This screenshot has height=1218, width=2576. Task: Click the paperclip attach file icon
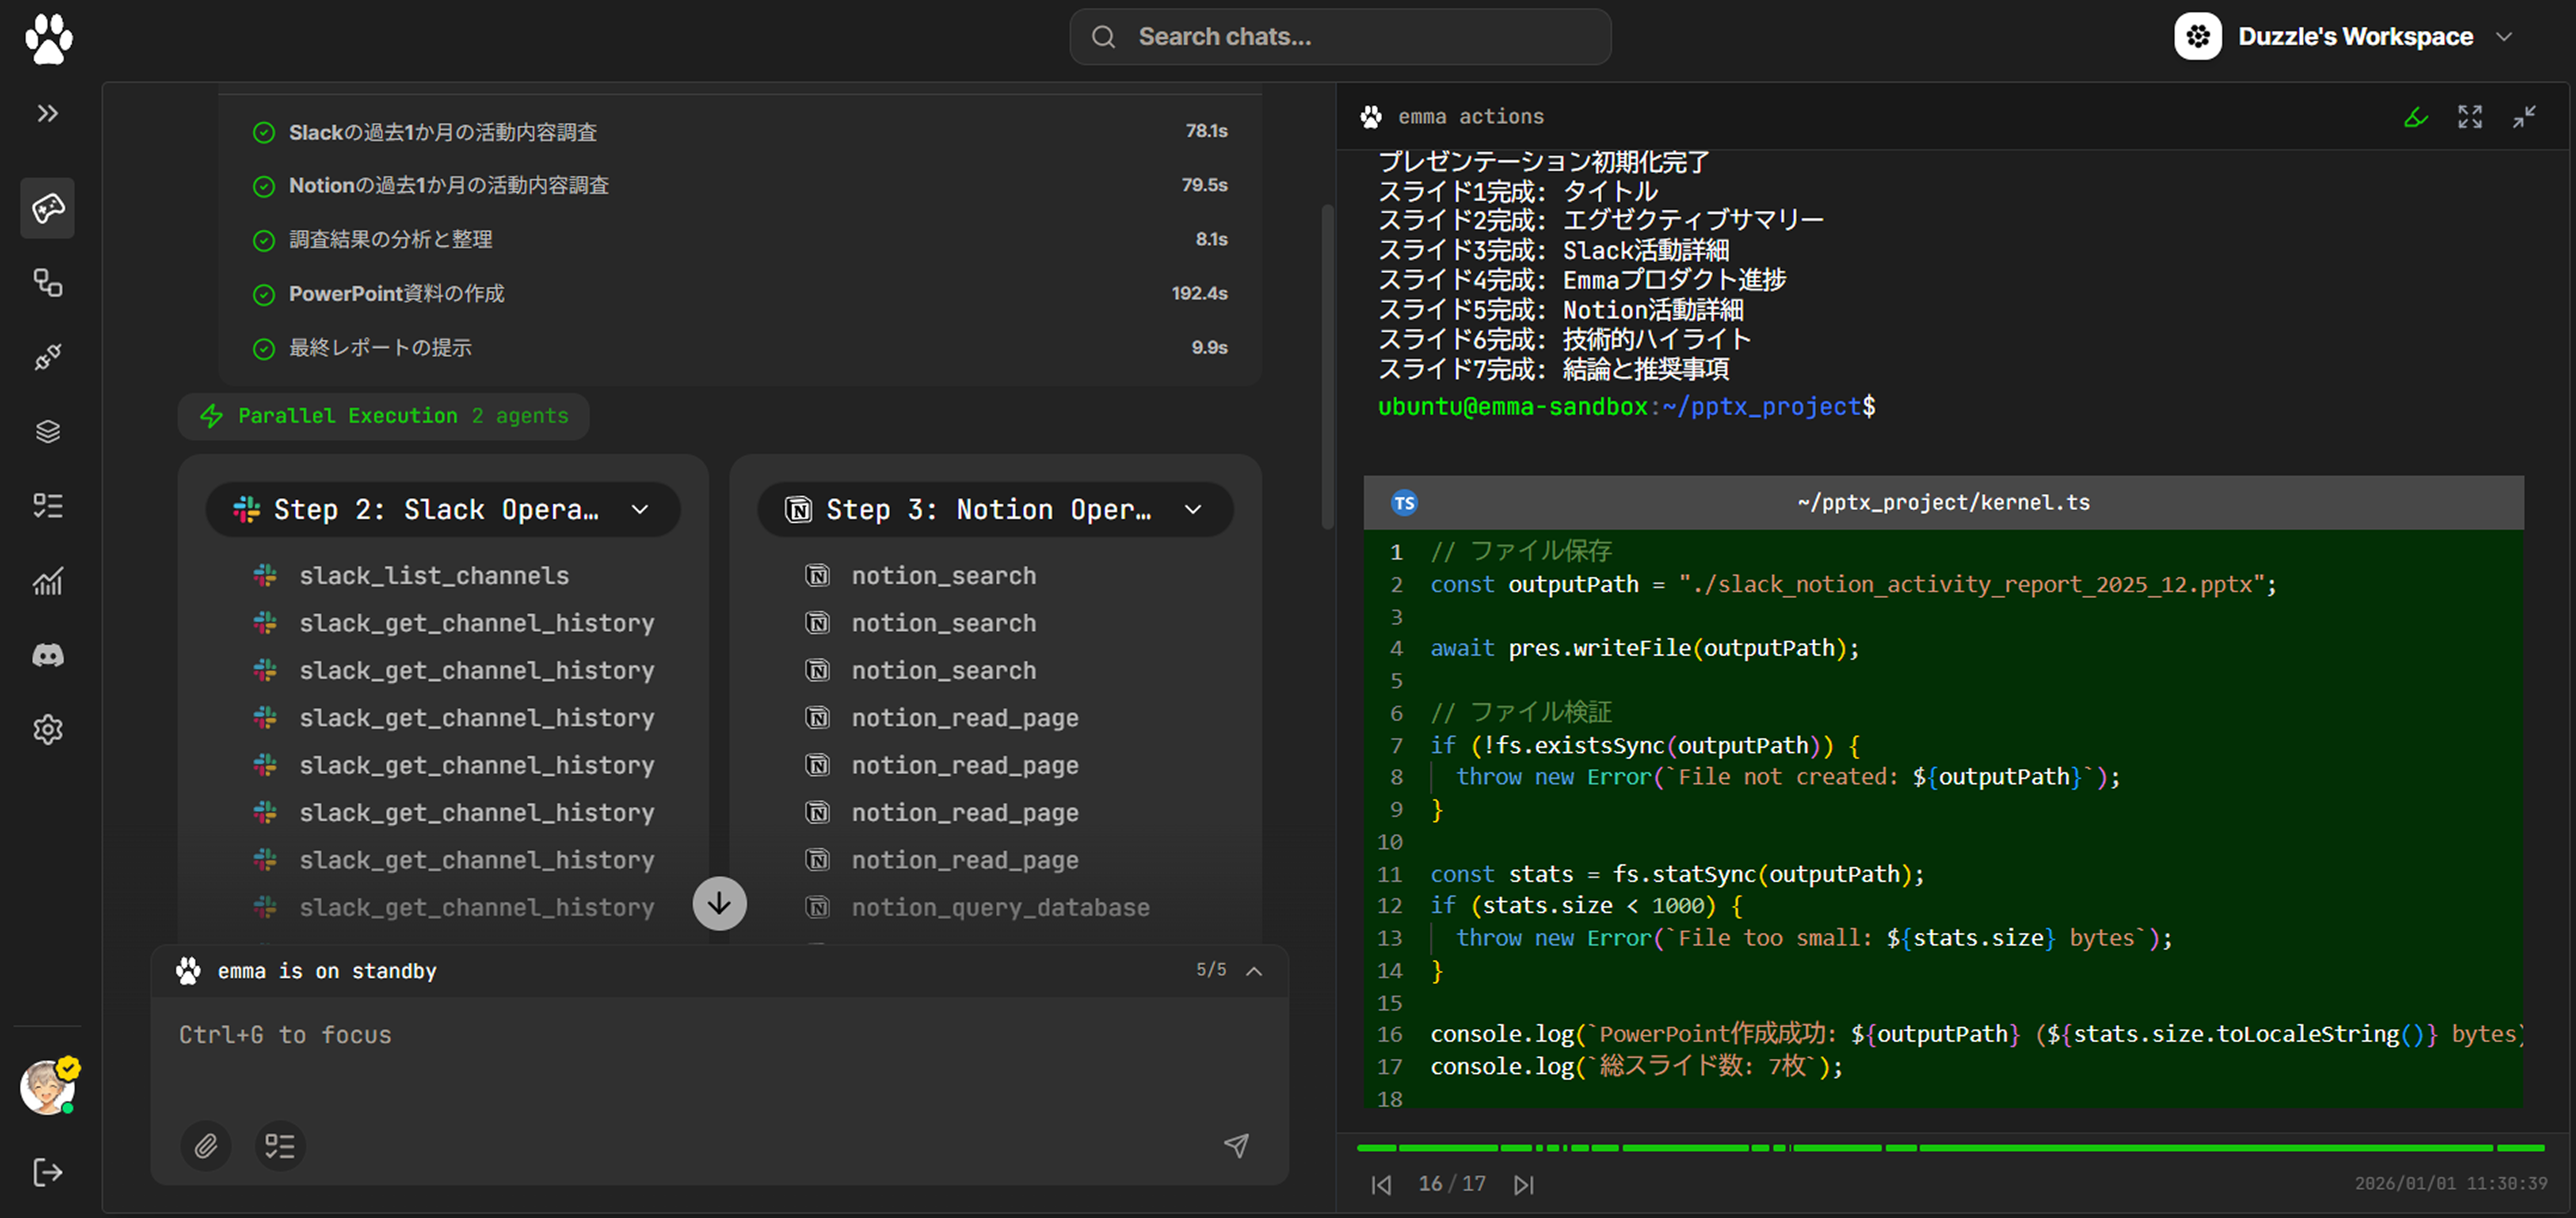pyautogui.click(x=206, y=1145)
